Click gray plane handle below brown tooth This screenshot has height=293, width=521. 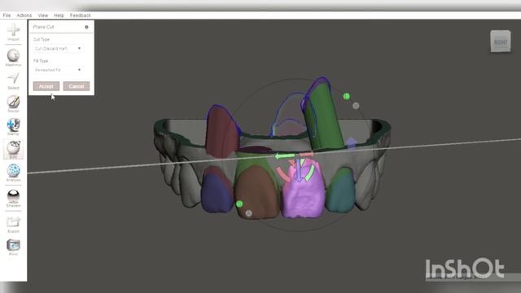[248, 213]
